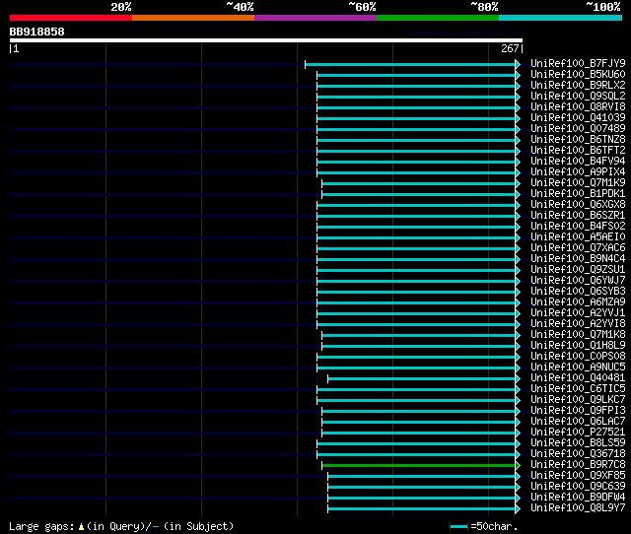The width and height of the screenshot is (631, 534).
Task: Click the white BB918858 query sequence bar
Action: [x=266, y=40]
